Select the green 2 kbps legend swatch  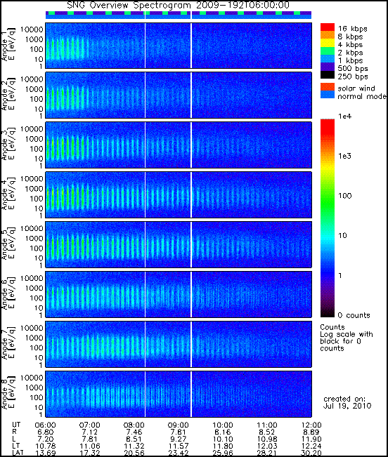coord(328,51)
